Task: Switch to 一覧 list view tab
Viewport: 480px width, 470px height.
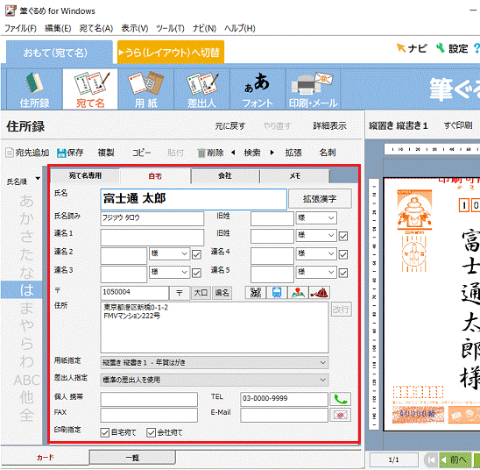Action: (x=132, y=458)
